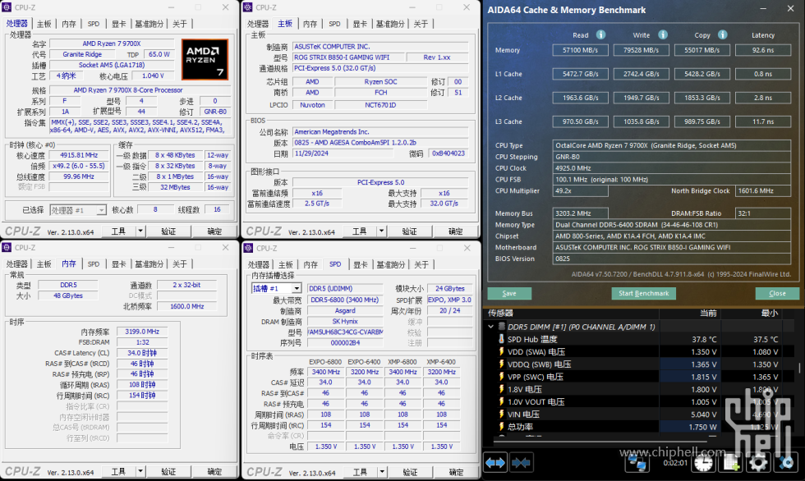Click CPU-Z title icon of the processor window
Viewport: 805px width, 481px height.
(x=7, y=7)
